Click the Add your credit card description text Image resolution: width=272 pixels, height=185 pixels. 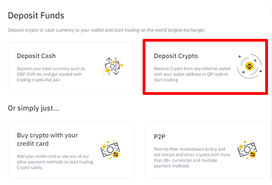click(x=55, y=162)
